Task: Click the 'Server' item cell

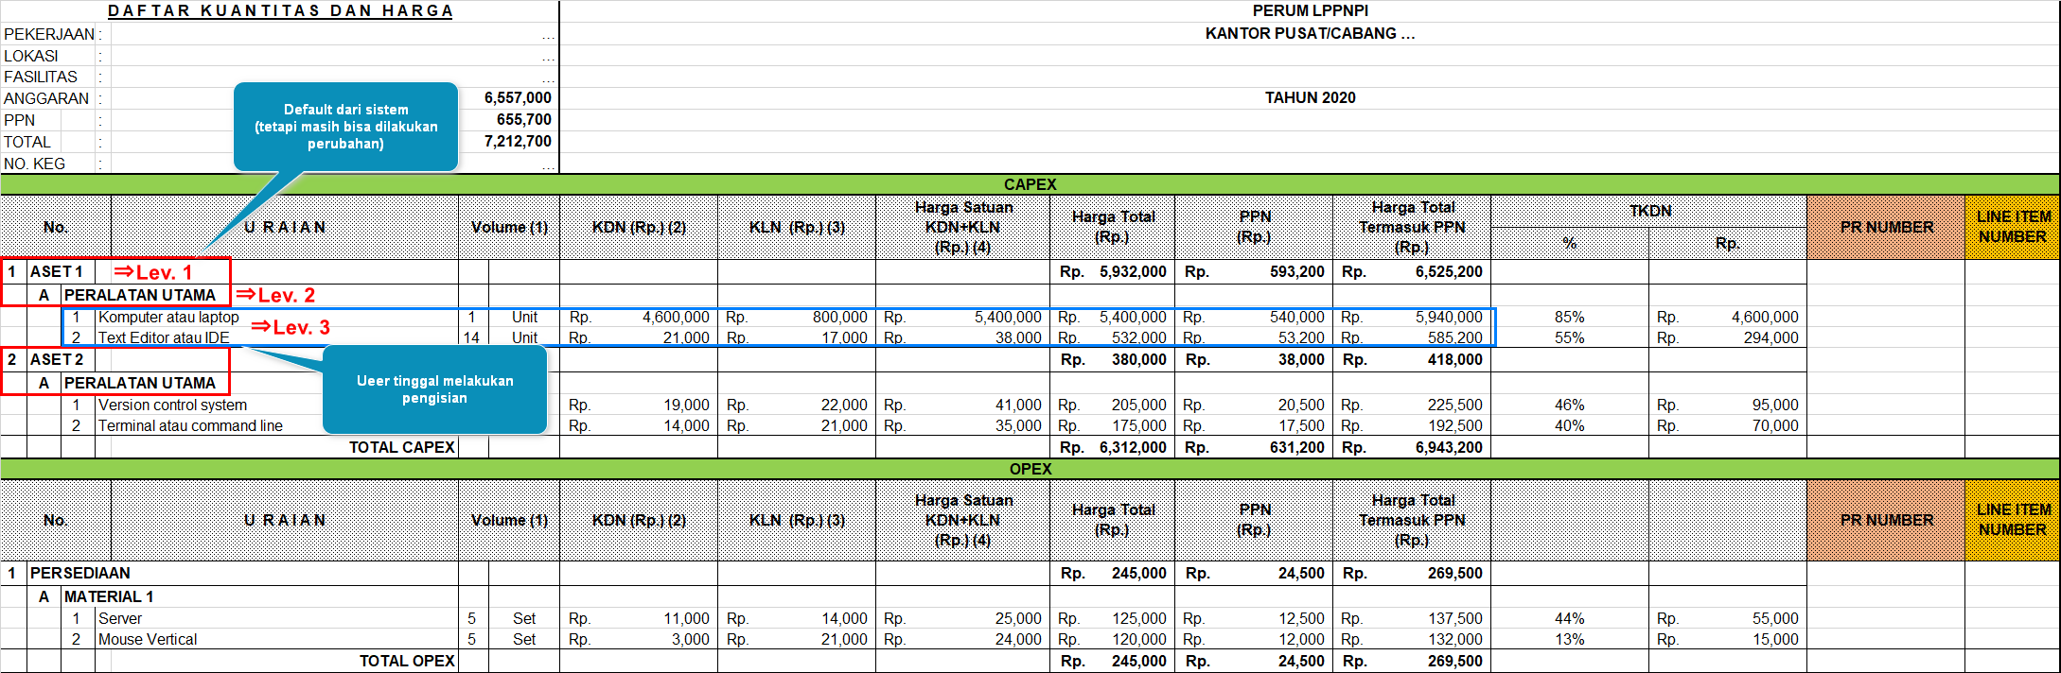Action: click(120, 618)
